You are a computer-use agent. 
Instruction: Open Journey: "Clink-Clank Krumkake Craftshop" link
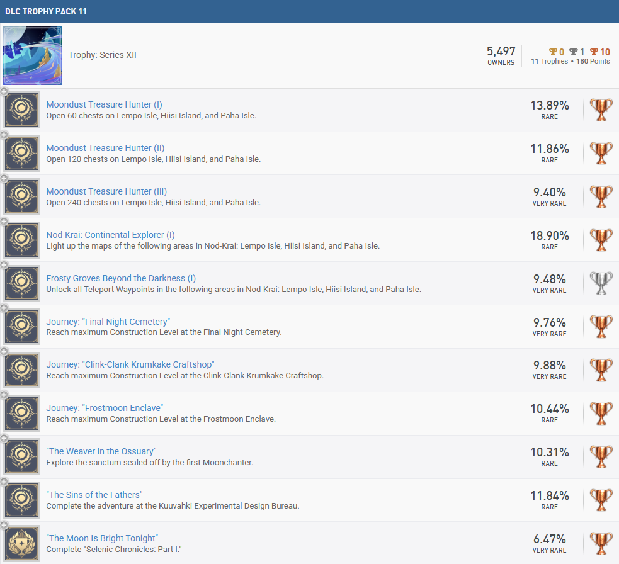(x=130, y=364)
